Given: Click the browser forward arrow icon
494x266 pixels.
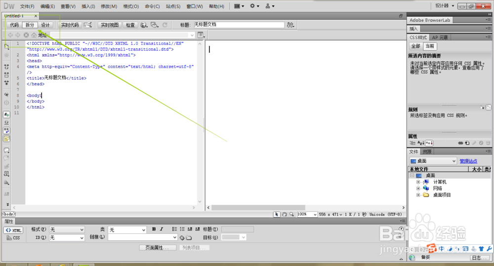Looking at the screenshot, I should pos(18,35).
